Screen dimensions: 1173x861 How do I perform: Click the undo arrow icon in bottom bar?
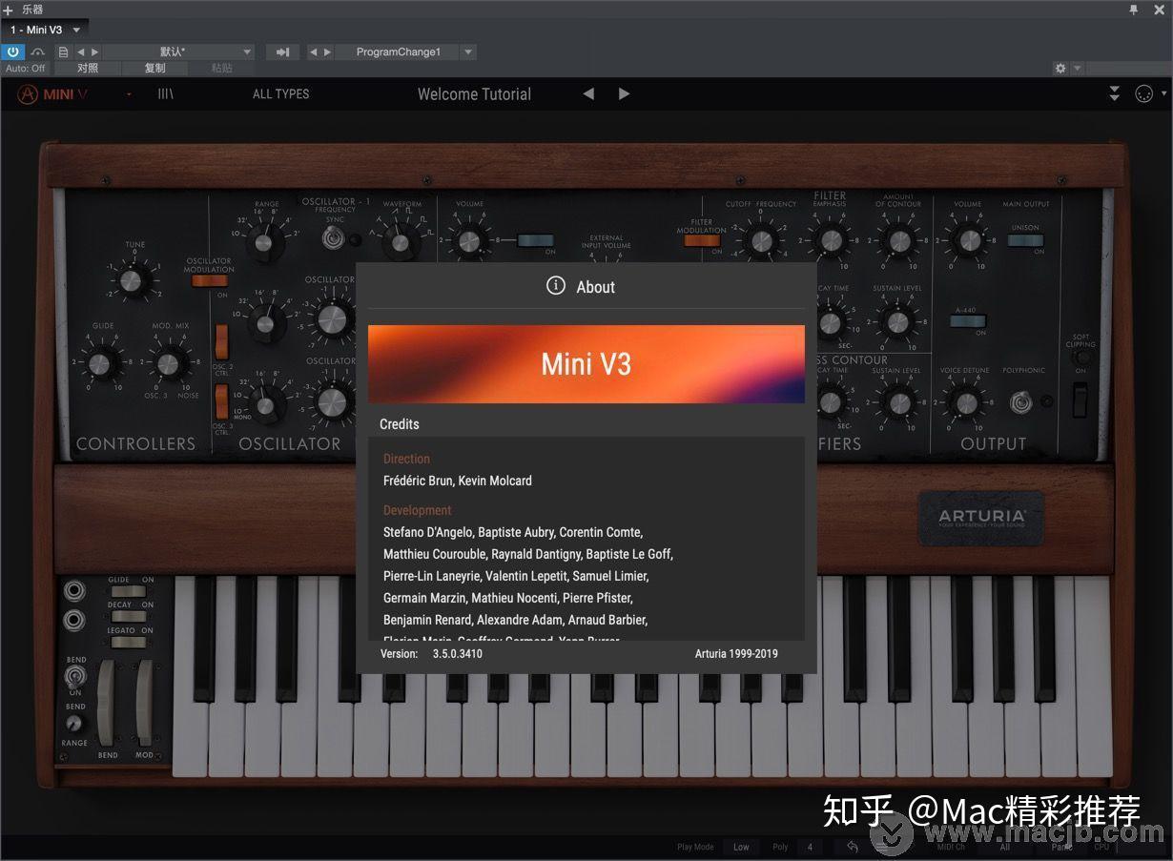tap(852, 847)
